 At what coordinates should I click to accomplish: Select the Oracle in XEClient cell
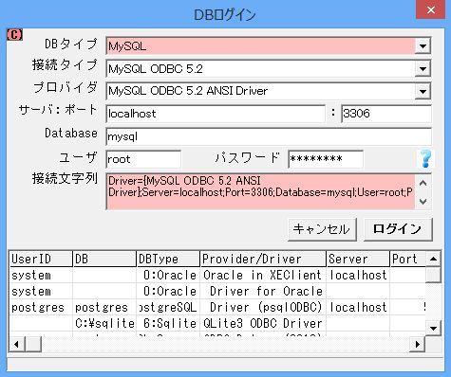click(263, 276)
